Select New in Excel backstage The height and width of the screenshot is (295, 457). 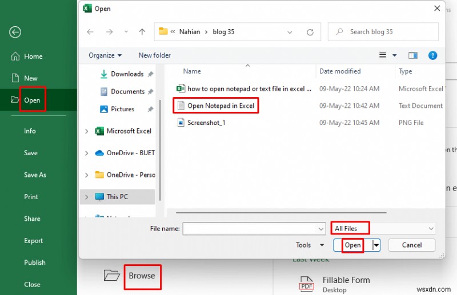[x=31, y=78]
